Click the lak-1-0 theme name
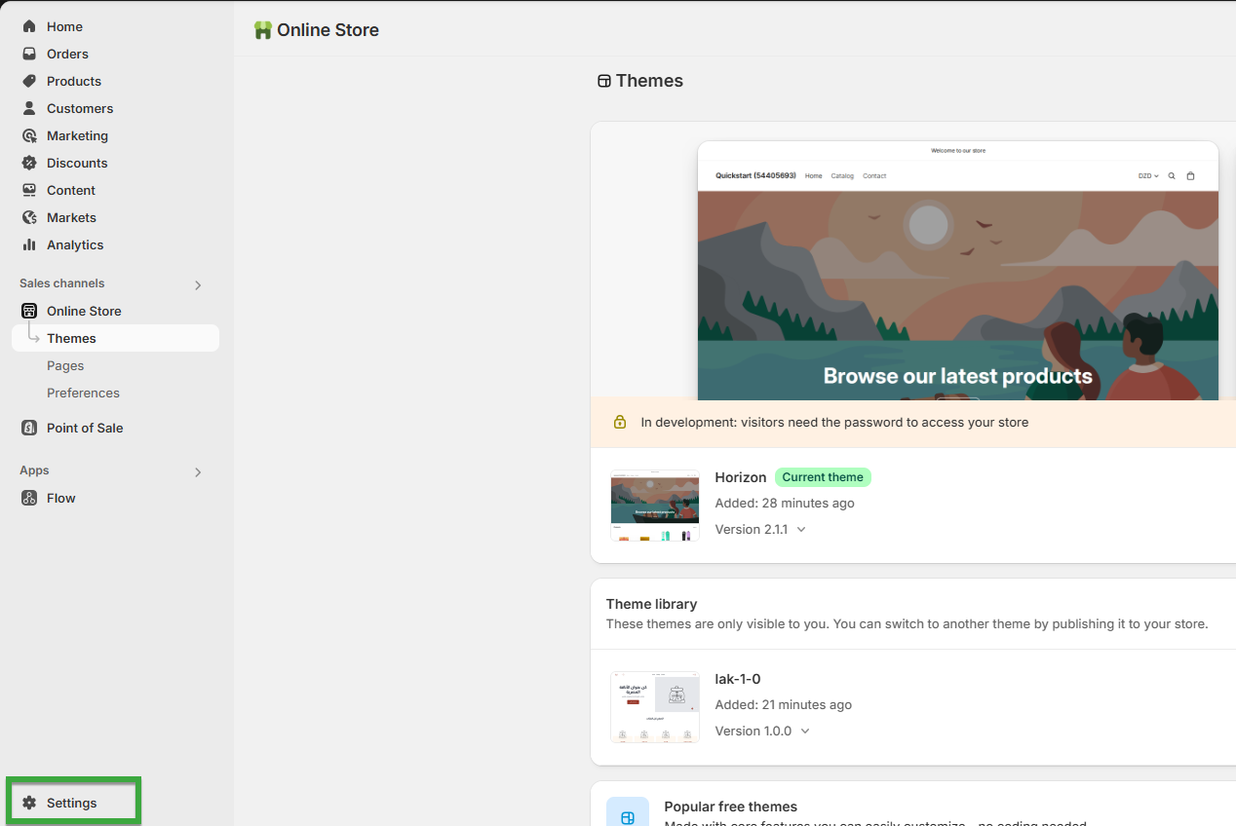Screen dimensions: 1236x826 coord(738,679)
